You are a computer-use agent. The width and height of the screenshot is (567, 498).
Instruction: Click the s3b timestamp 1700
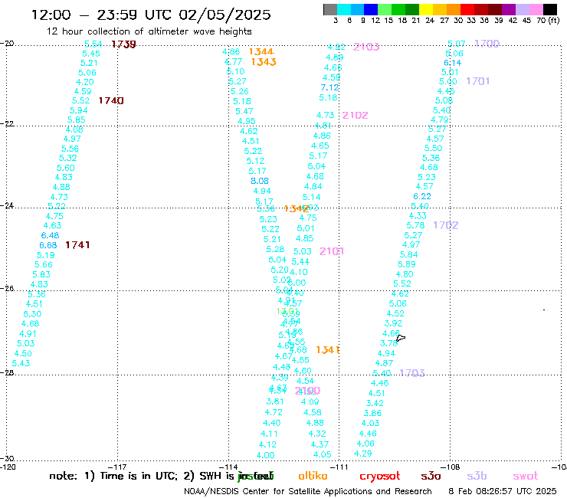(487, 44)
